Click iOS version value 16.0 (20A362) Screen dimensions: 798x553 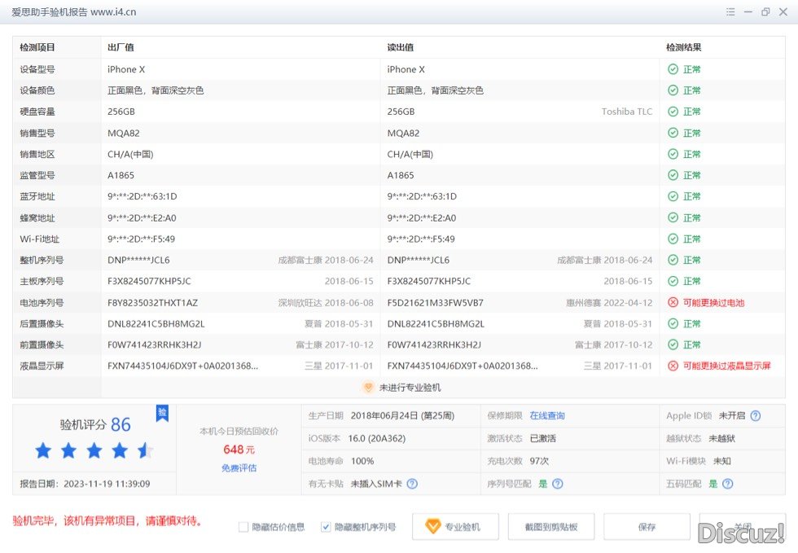376,438
